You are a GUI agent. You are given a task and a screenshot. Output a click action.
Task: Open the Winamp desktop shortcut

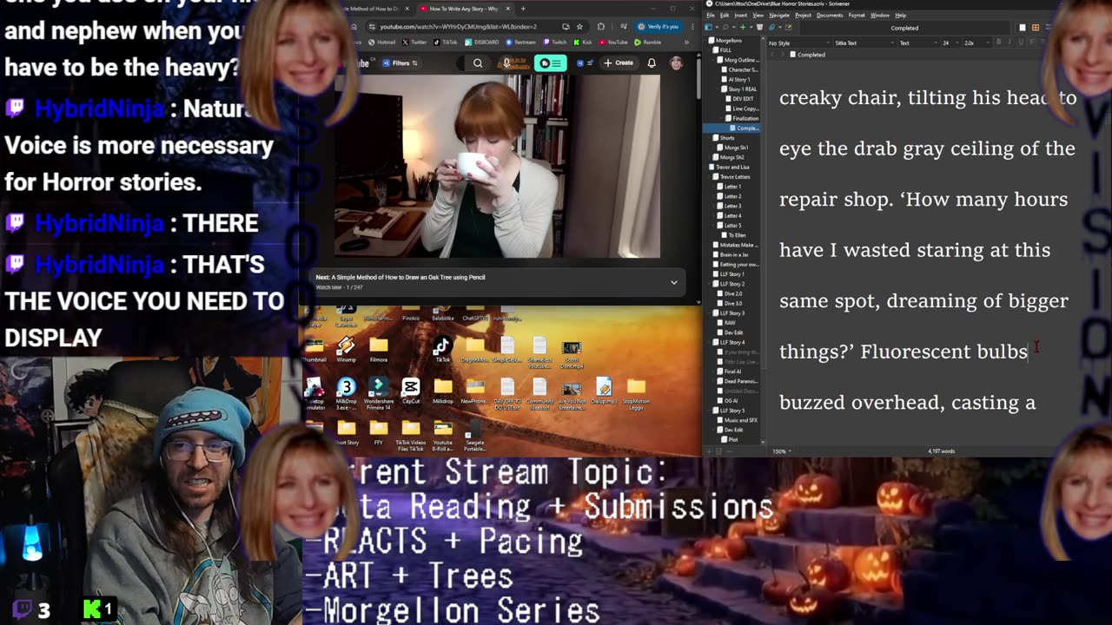(x=346, y=349)
